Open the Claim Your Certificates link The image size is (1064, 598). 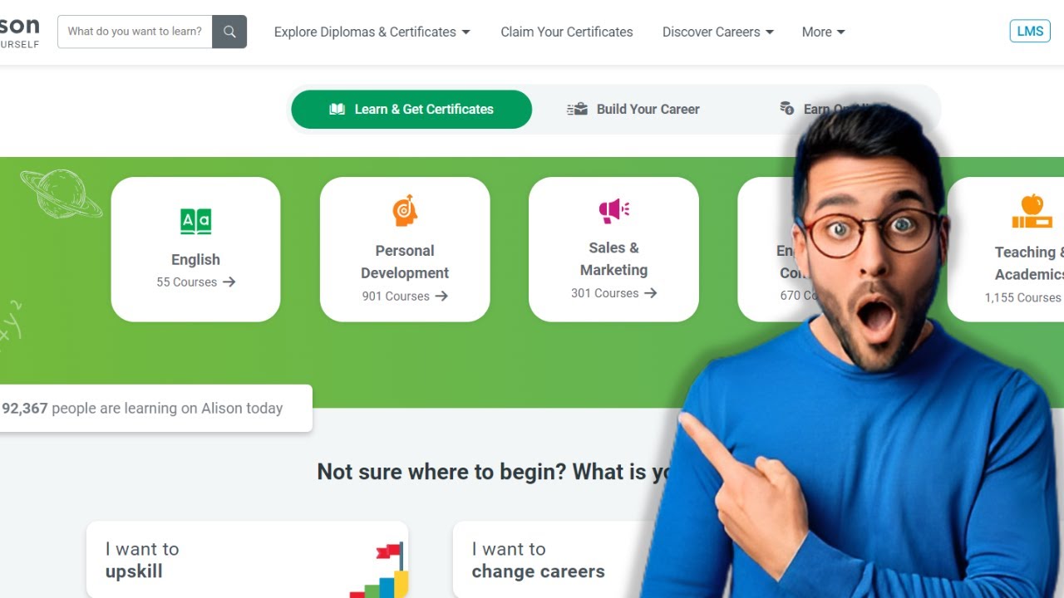pyautogui.click(x=567, y=32)
